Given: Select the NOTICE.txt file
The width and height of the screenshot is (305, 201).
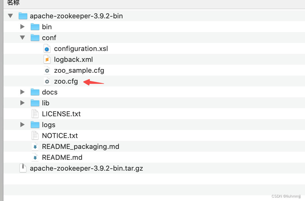Looking at the screenshot, I should coord(60,135).
